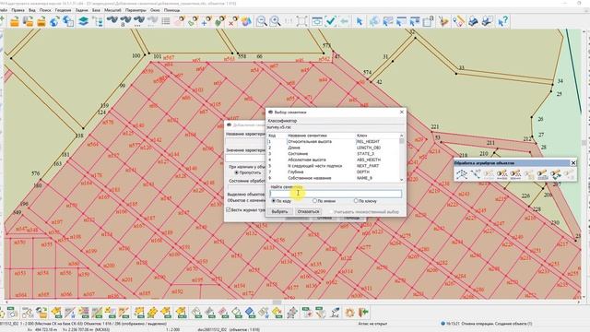Click the green checkmark toolbar icon
The width and height of the screenshot is (590, 332).
click(x=331, y=21)
